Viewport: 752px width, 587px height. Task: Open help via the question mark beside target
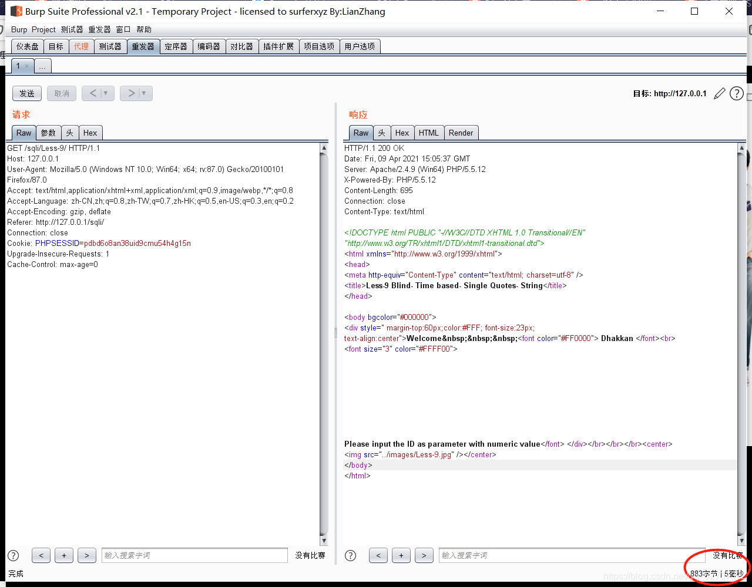pos(737,93)
